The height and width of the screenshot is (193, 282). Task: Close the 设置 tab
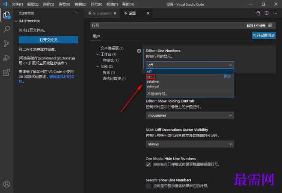(148, 13)
